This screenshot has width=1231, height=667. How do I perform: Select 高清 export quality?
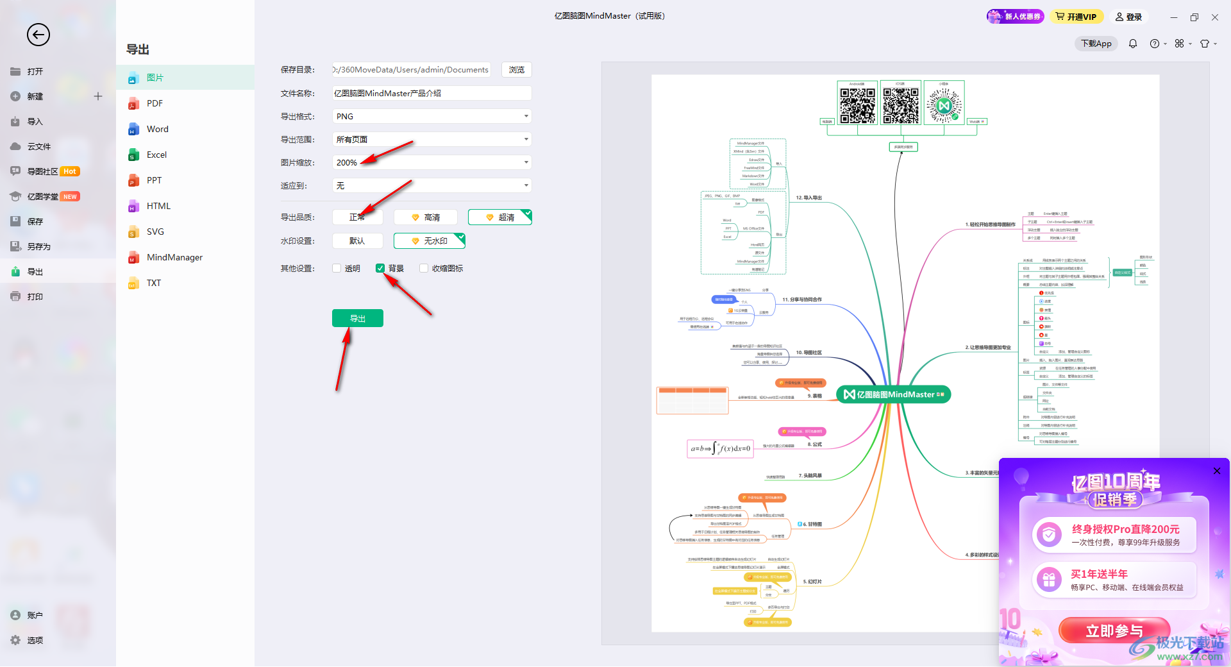(426, 217)
